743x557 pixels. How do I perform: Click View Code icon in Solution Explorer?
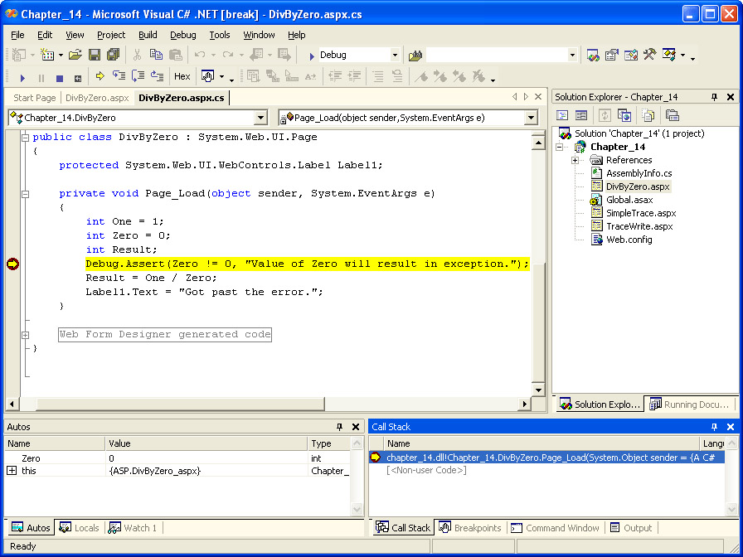(x=562, y=115)
